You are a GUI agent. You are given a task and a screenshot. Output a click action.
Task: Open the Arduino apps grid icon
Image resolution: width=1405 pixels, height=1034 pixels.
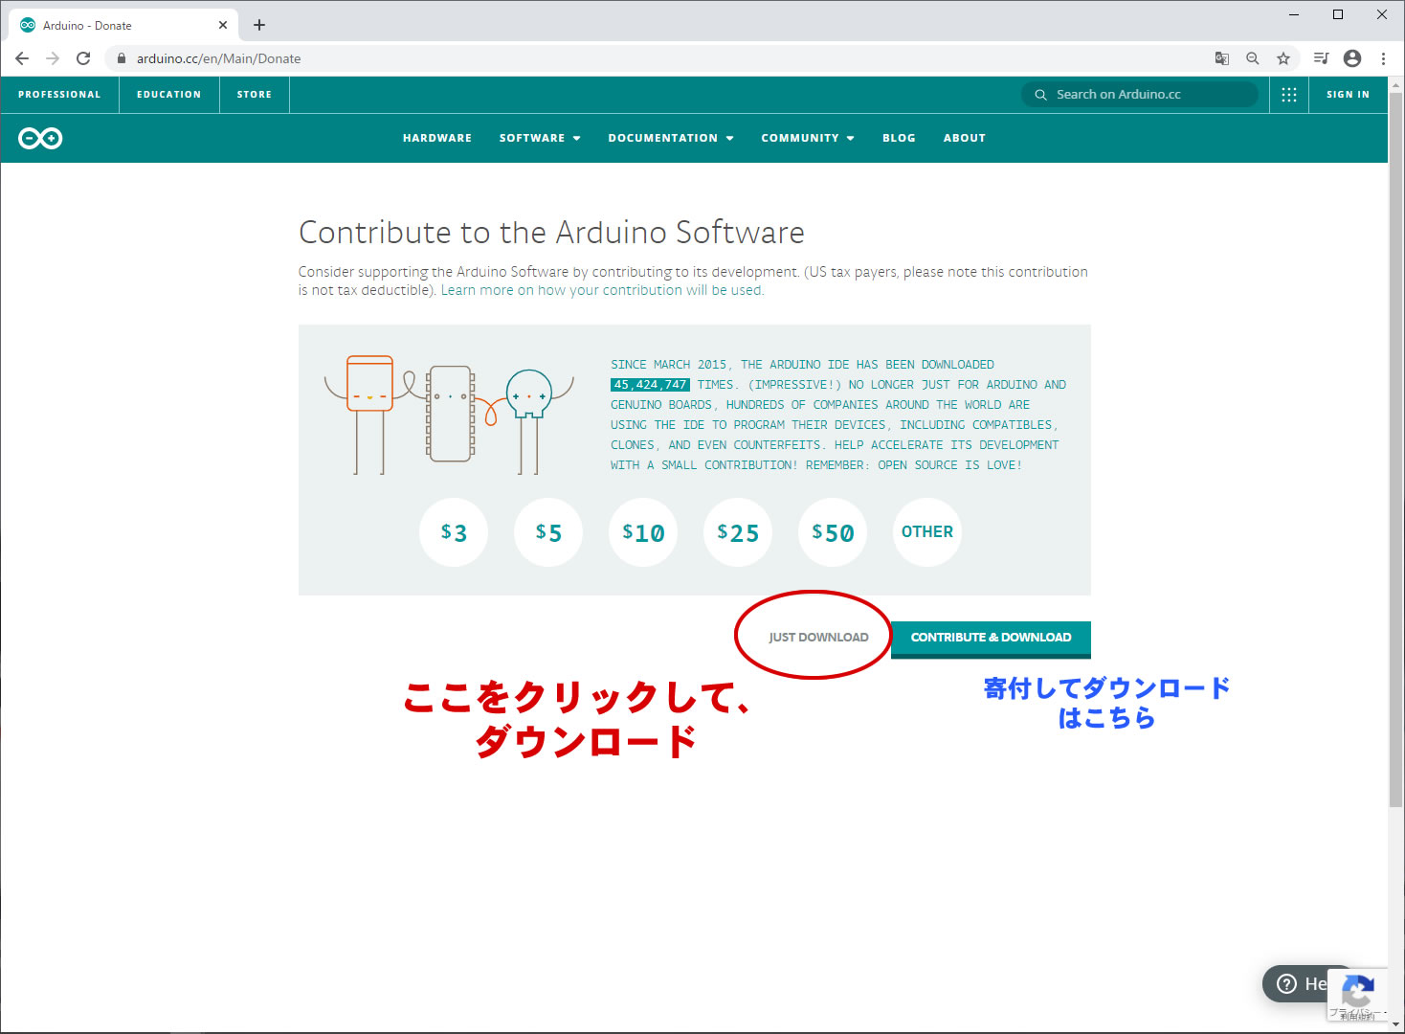pyautogui.click(x=1289, y=95)
